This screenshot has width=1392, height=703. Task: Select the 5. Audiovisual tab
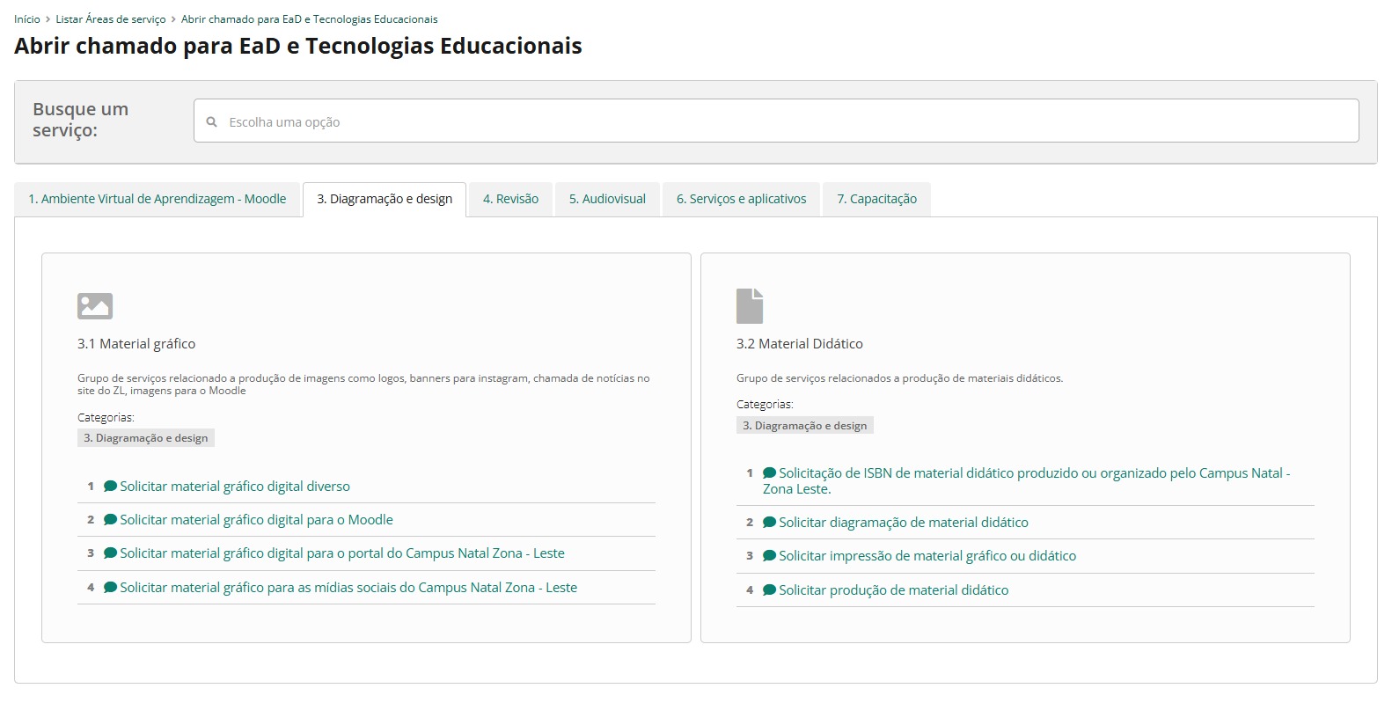(x=607, y=200)
